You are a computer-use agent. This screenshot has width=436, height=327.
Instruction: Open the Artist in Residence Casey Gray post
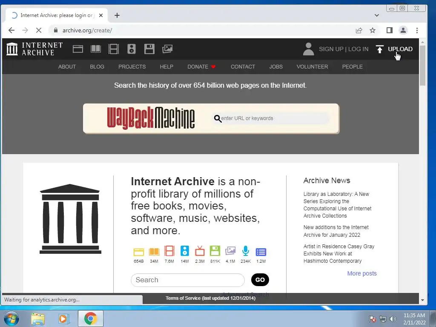(x=338, y=254)
